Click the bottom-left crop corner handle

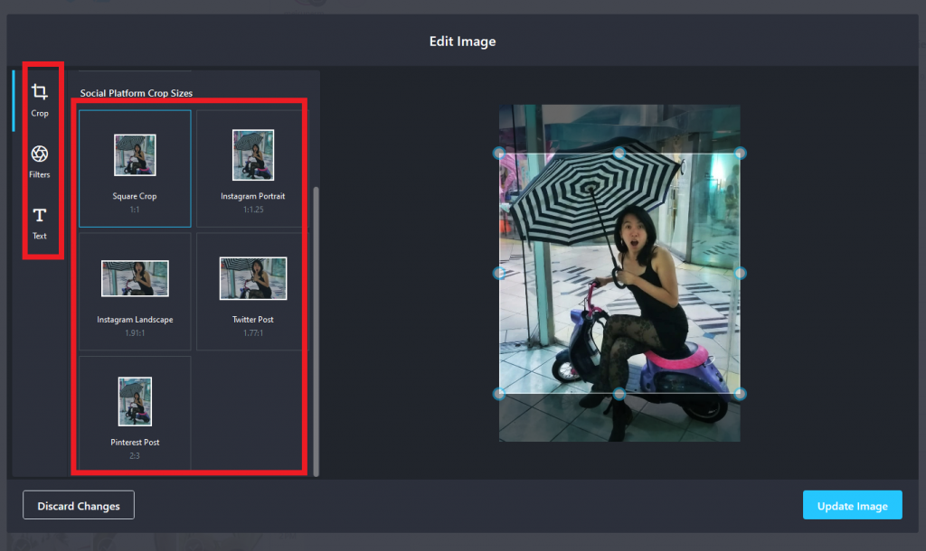coord(499,394)
